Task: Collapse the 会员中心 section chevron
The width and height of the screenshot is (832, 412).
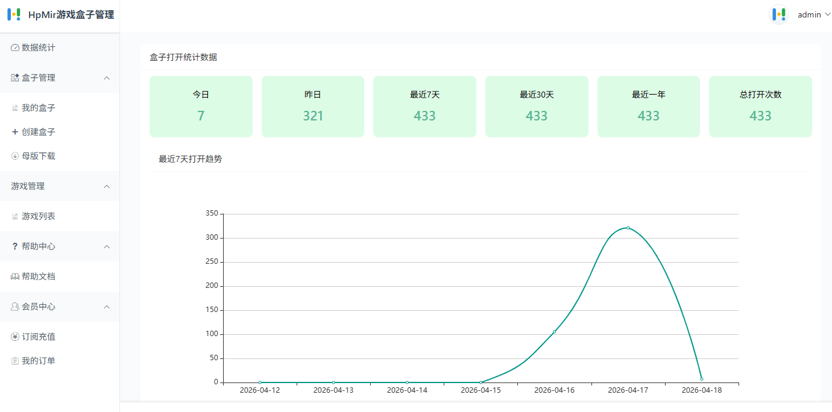Action: (x=107, y=307)
